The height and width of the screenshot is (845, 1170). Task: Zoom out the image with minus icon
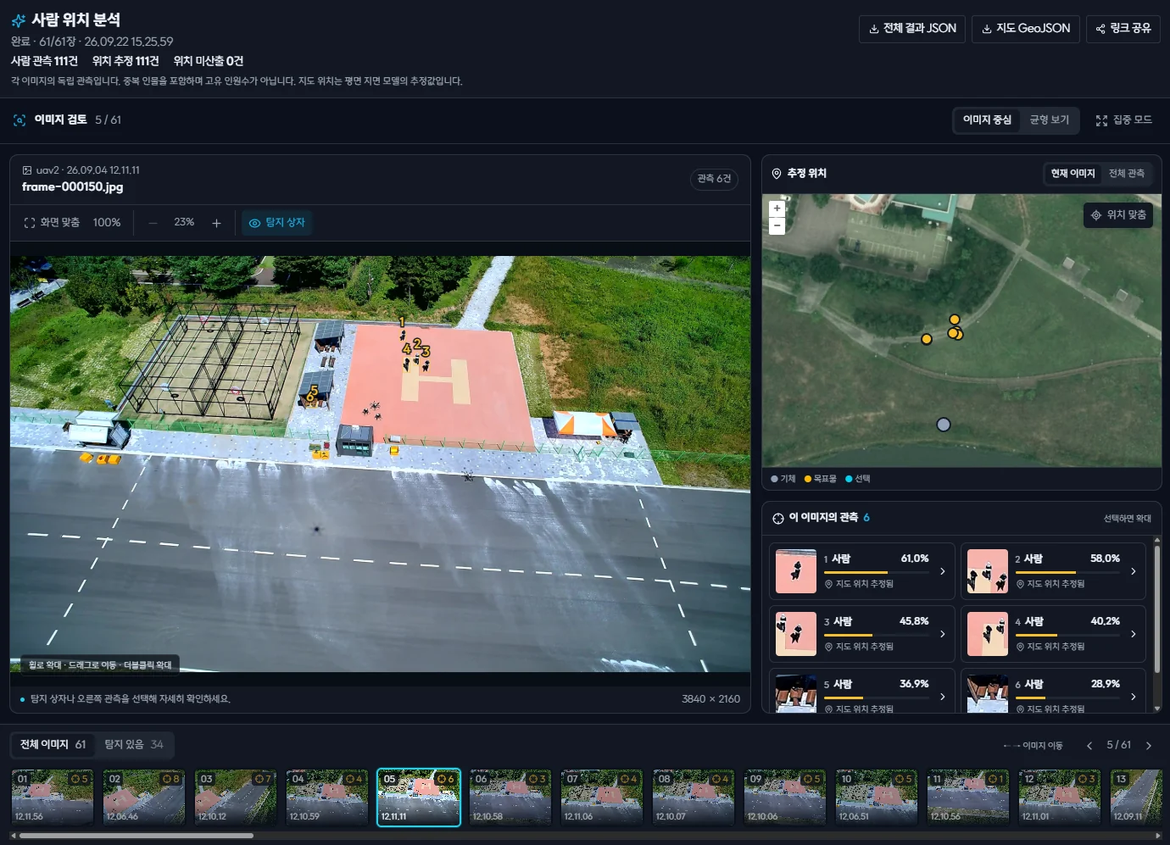click(x=153, y=223)
